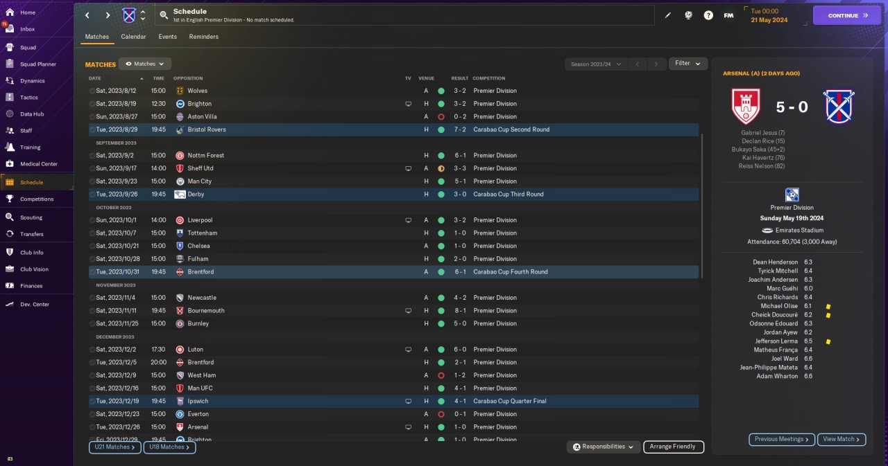This screenshot has height=466, width=888.
Task: Open the Club Vision sidebar icon
Action: (x=10, y=269)
